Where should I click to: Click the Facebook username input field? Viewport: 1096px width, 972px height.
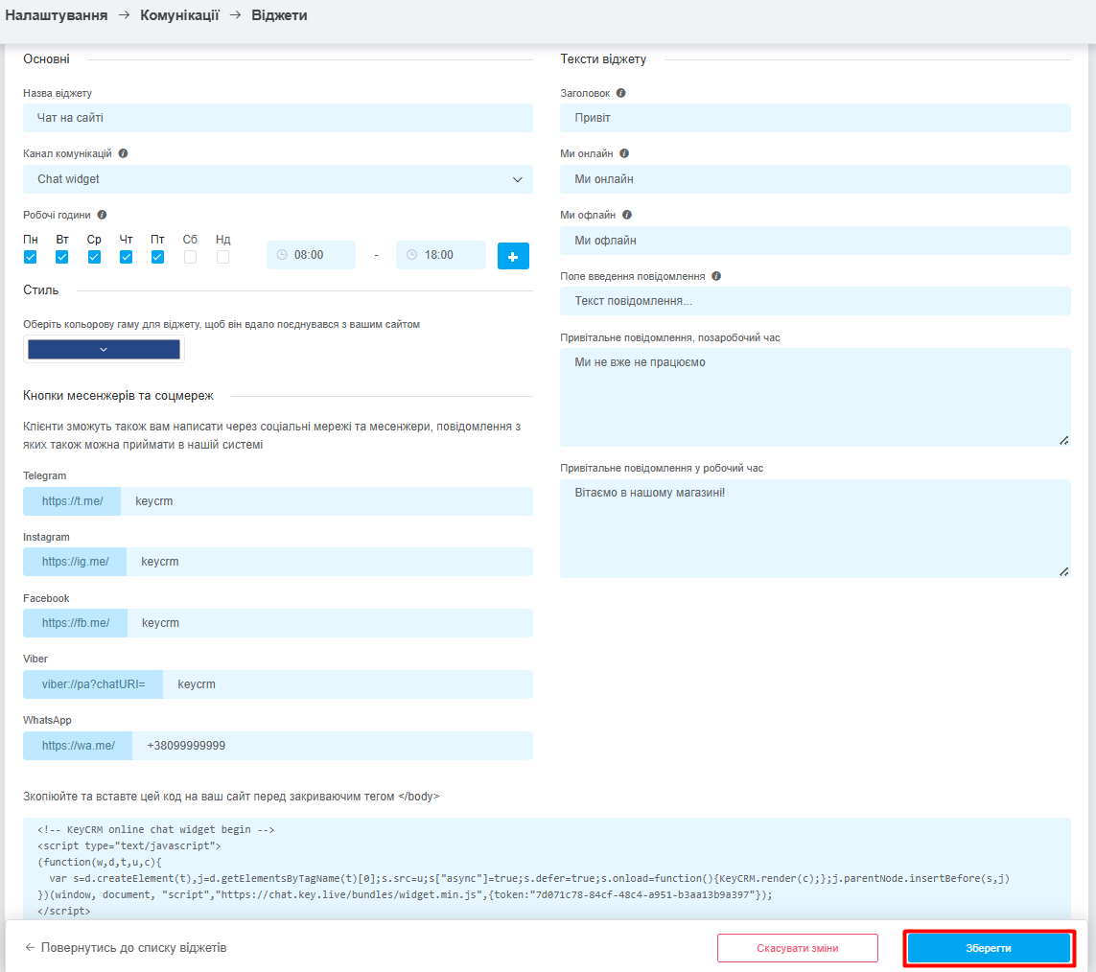pyautogui.click(x=331, y=623)
